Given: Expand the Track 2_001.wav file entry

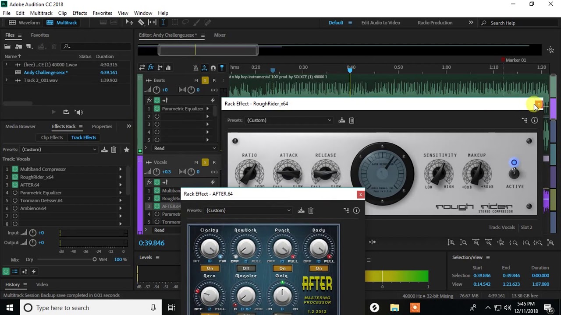Looking at the screenshot, I should (x=6, y=80).
